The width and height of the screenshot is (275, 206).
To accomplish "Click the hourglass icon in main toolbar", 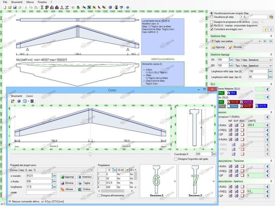I will [42, 7].
